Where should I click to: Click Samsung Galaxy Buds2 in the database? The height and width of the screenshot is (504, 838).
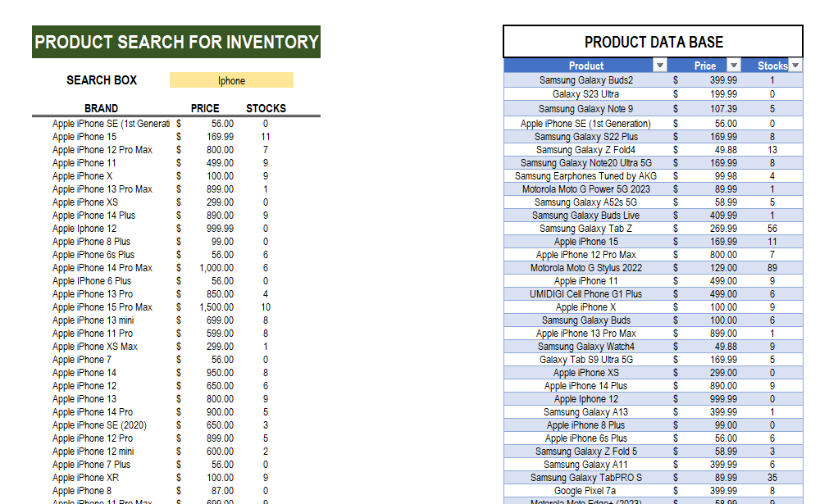click(586, 80)
